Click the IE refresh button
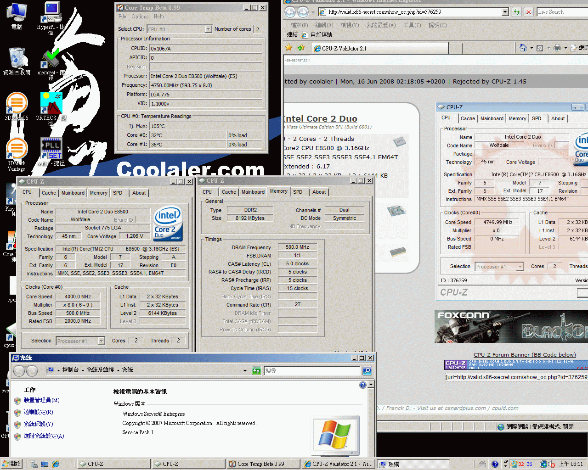Image resolution: width=588 pixels, height=470 pixels. 517,12
